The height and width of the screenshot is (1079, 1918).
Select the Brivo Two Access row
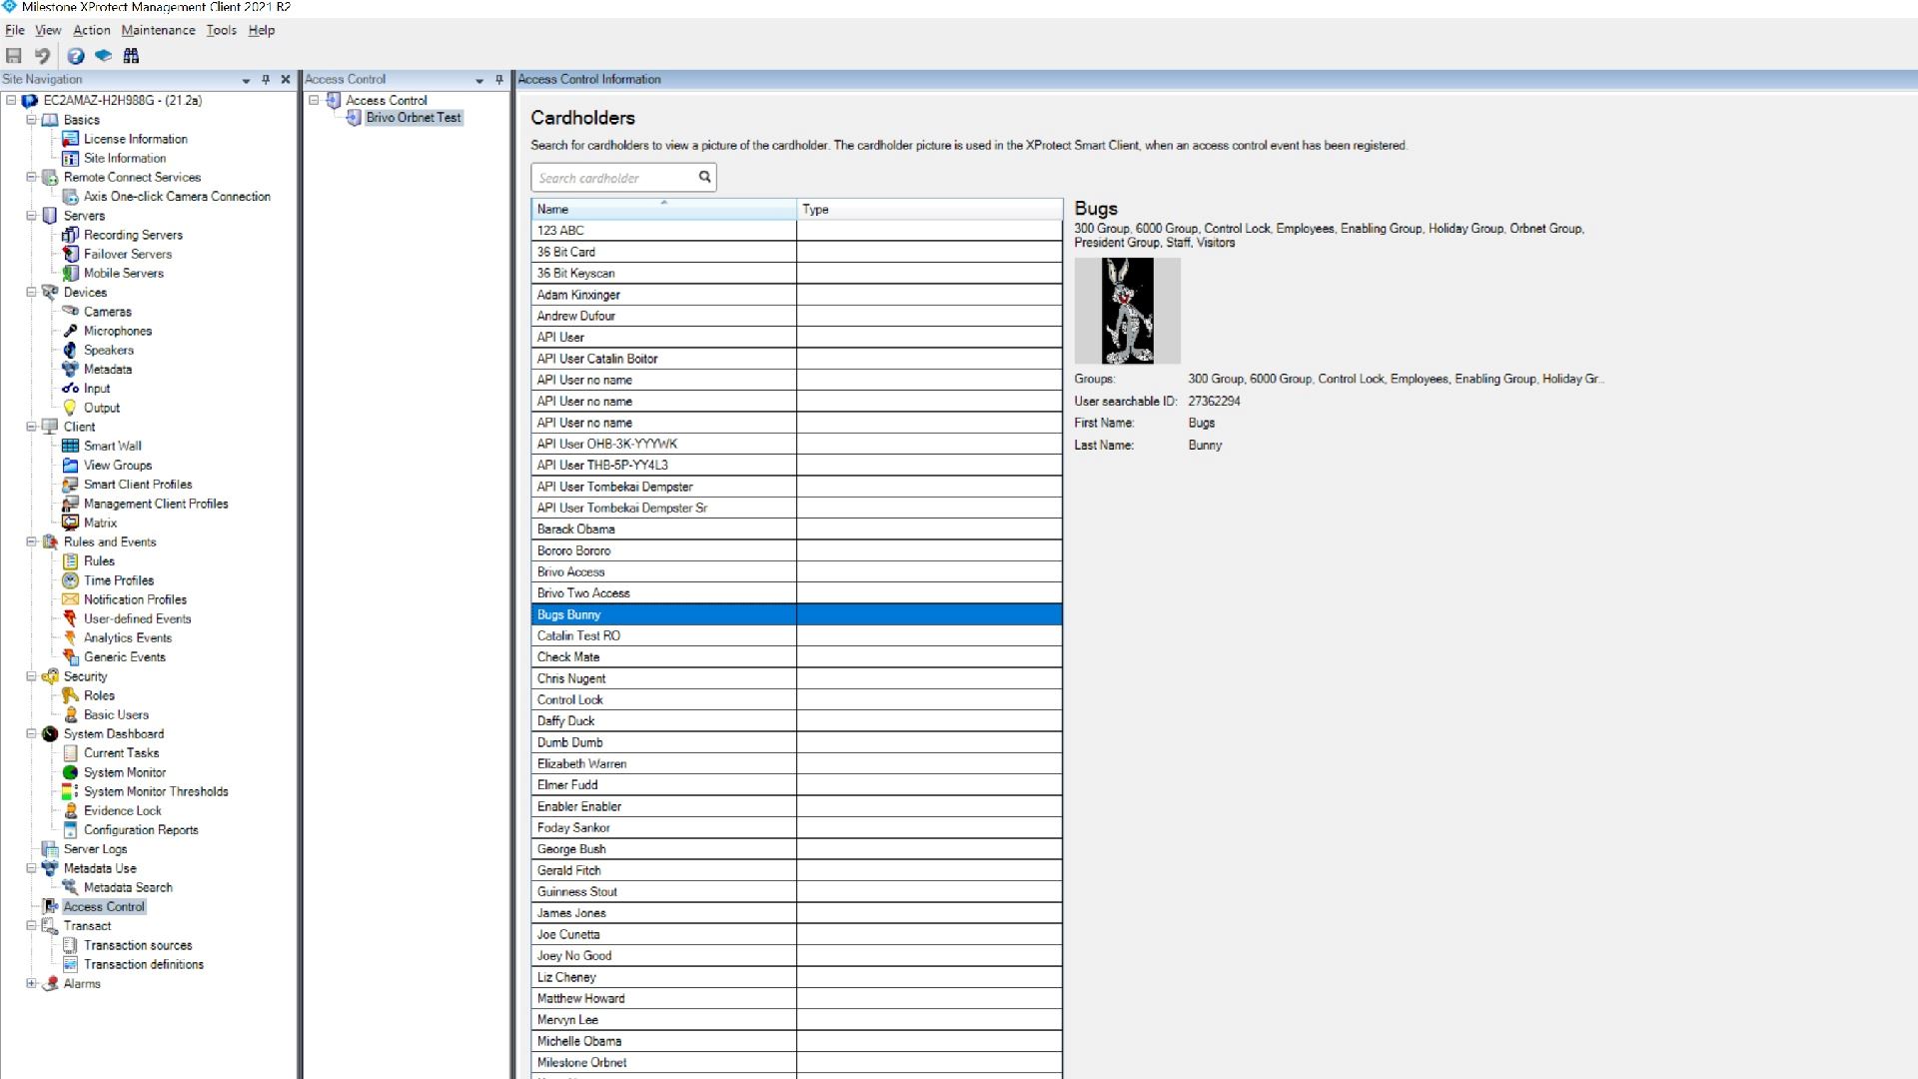pyautogui.click(x=796, y=592)
